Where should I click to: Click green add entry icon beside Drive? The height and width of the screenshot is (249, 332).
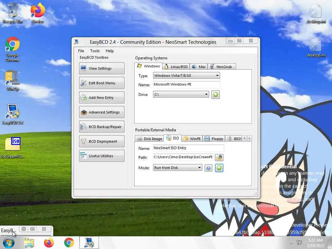coord(216,94)
